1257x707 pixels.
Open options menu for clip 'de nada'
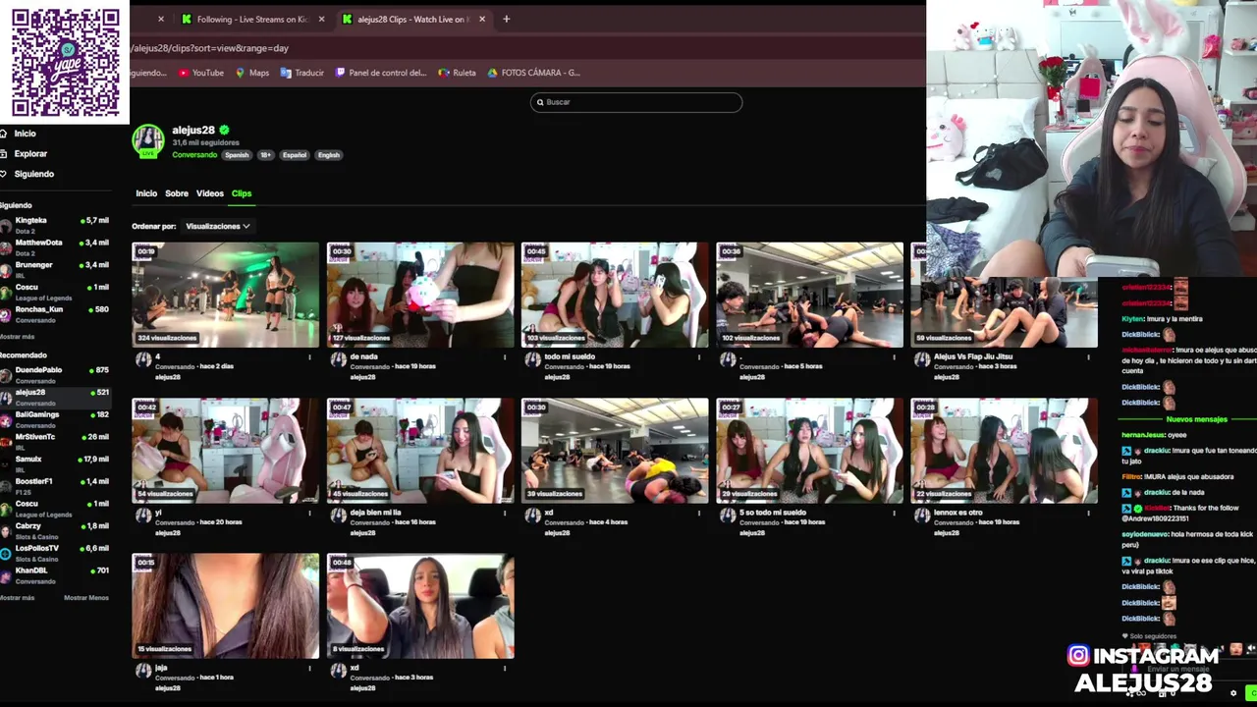(x=505, y=357)
